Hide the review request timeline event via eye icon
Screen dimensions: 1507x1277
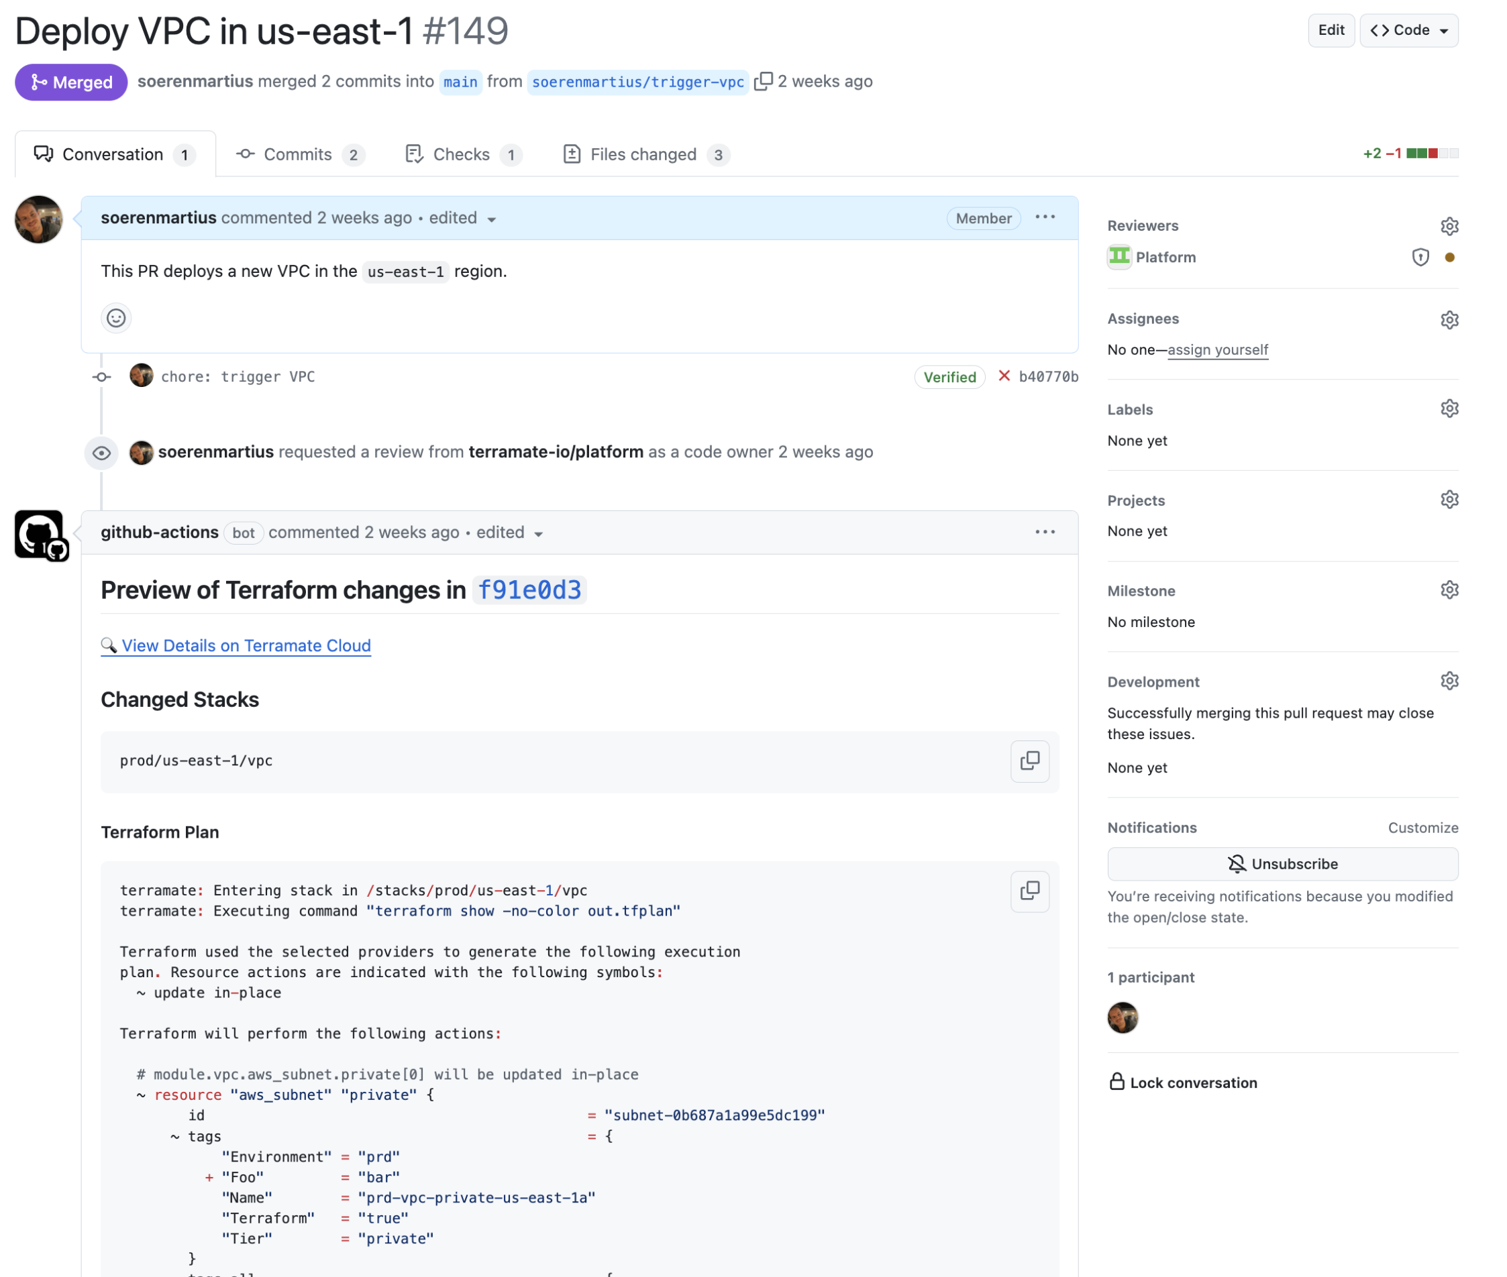(x=101, y=452)
